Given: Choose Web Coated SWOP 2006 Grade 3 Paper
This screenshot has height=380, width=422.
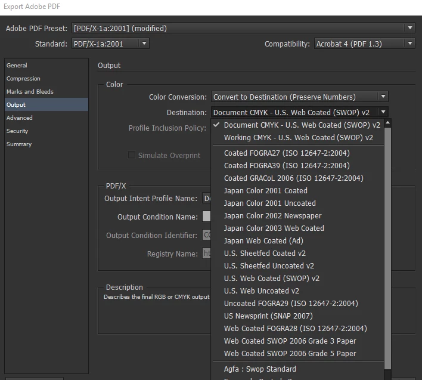Looking at the screenshot, I should coord(298,341).
